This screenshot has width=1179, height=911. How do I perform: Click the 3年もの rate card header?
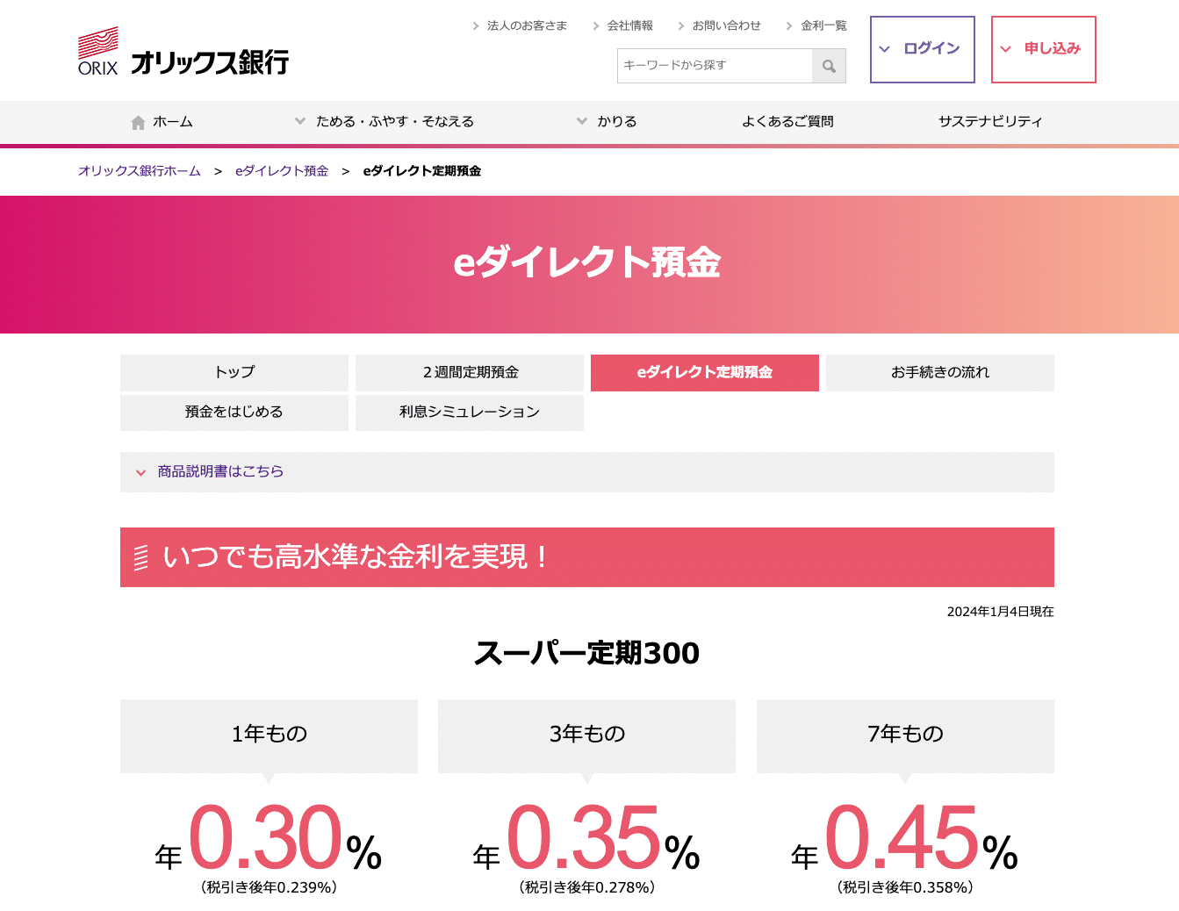coord(586,735)
